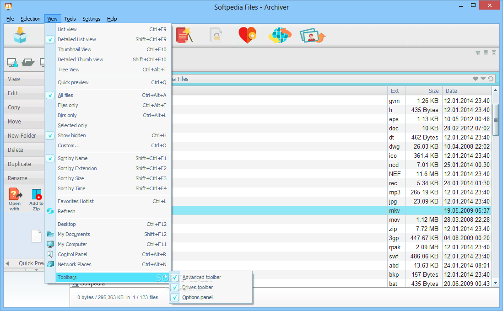Click the small down arrow below Quick Preview
Image resolution: width=503 pixels, height=311 pixels.
coord(36,270)
